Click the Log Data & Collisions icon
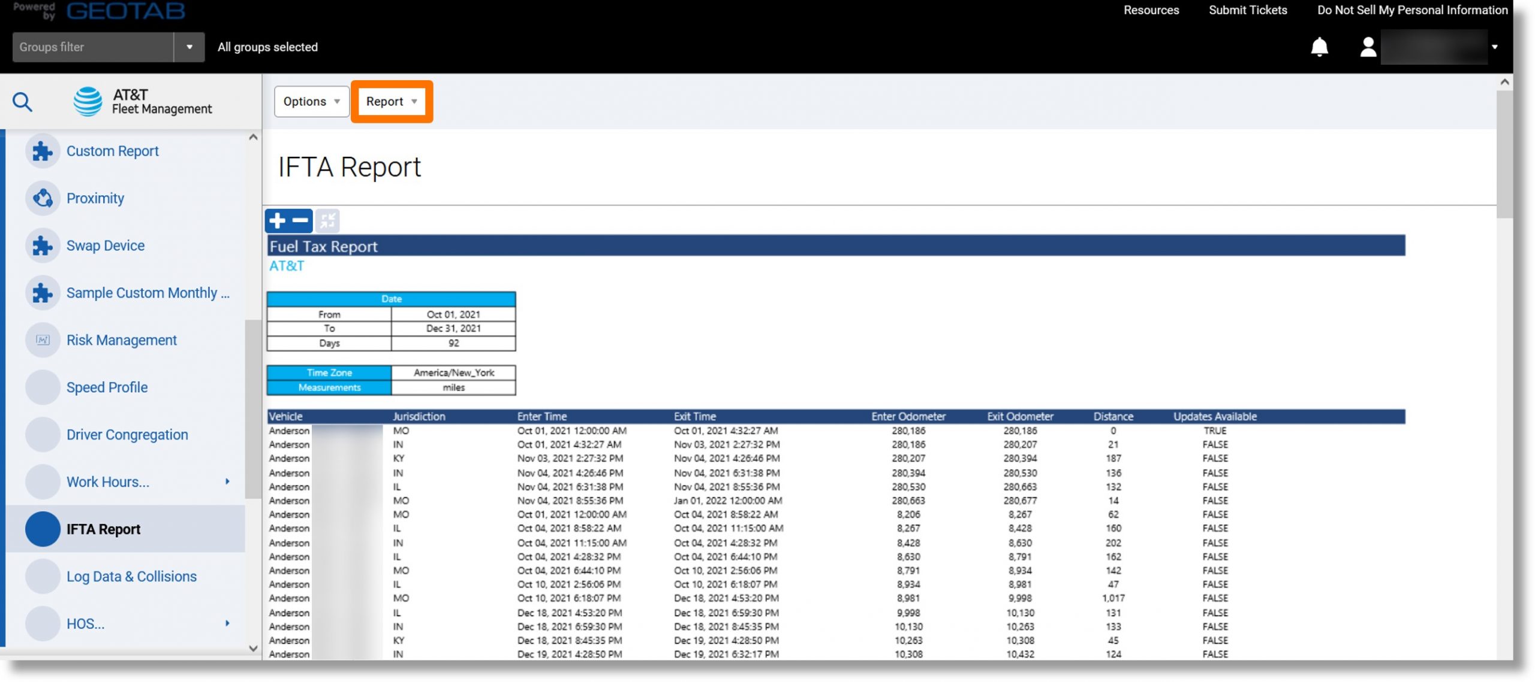 [42, 575]
